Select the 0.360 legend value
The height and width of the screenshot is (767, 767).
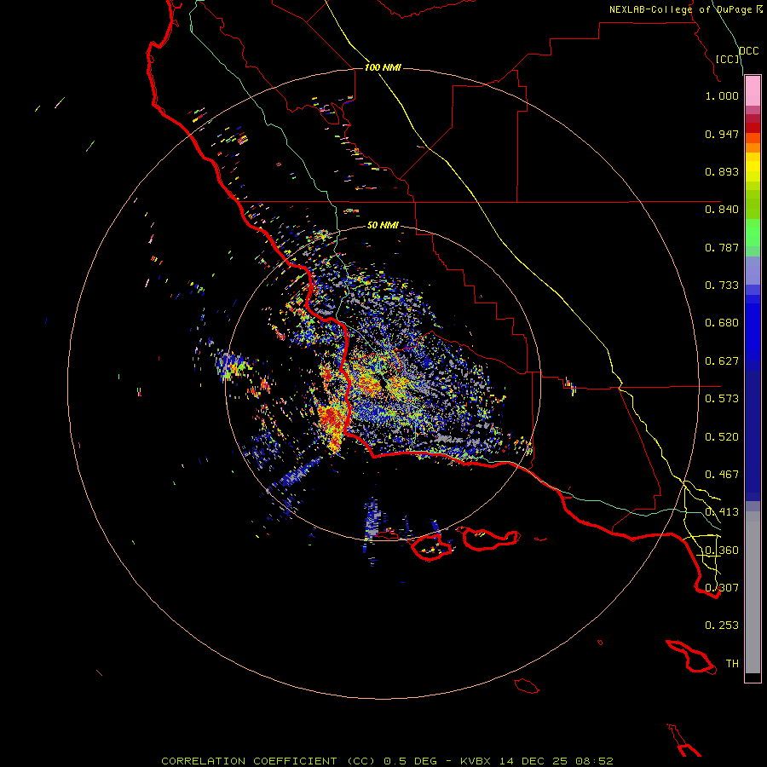[x=722, y=551]
